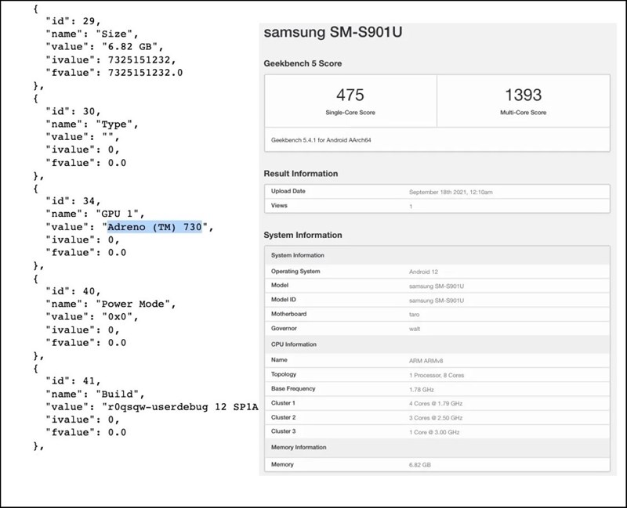Click the highlighted Adreno (TM) 730 text
This screenshot has height=508, width=627.
[x=154, y=227]
